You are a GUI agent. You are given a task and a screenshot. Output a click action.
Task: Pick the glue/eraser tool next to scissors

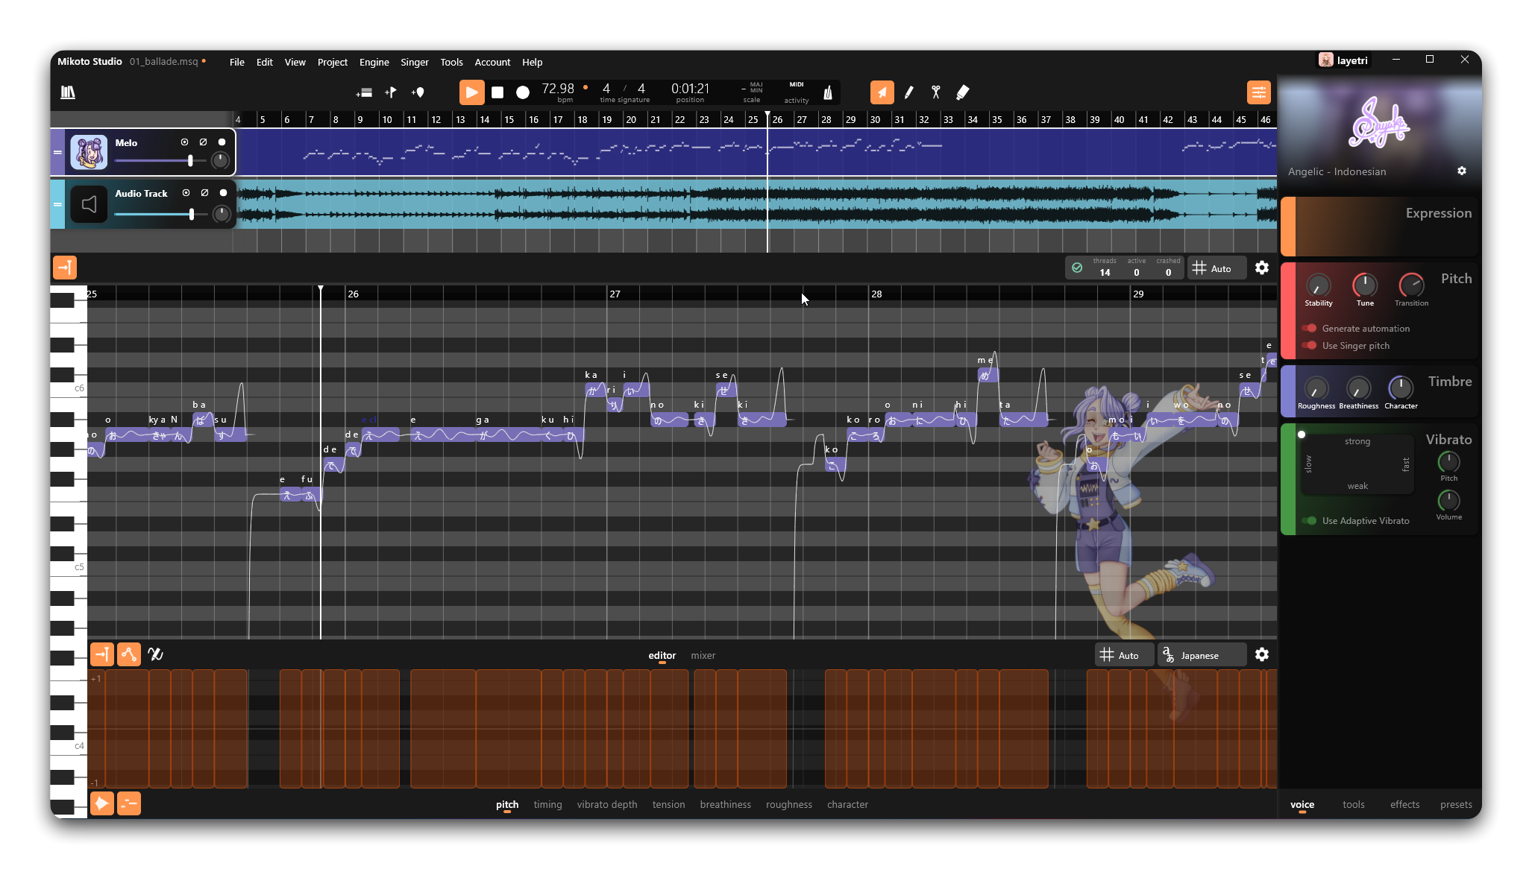click(x=963, y=92)
